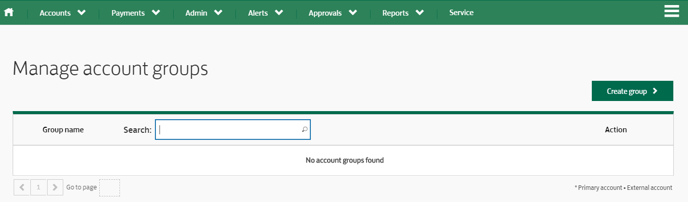Click the group search input field
688x202 pixels.
coord(233,130)
